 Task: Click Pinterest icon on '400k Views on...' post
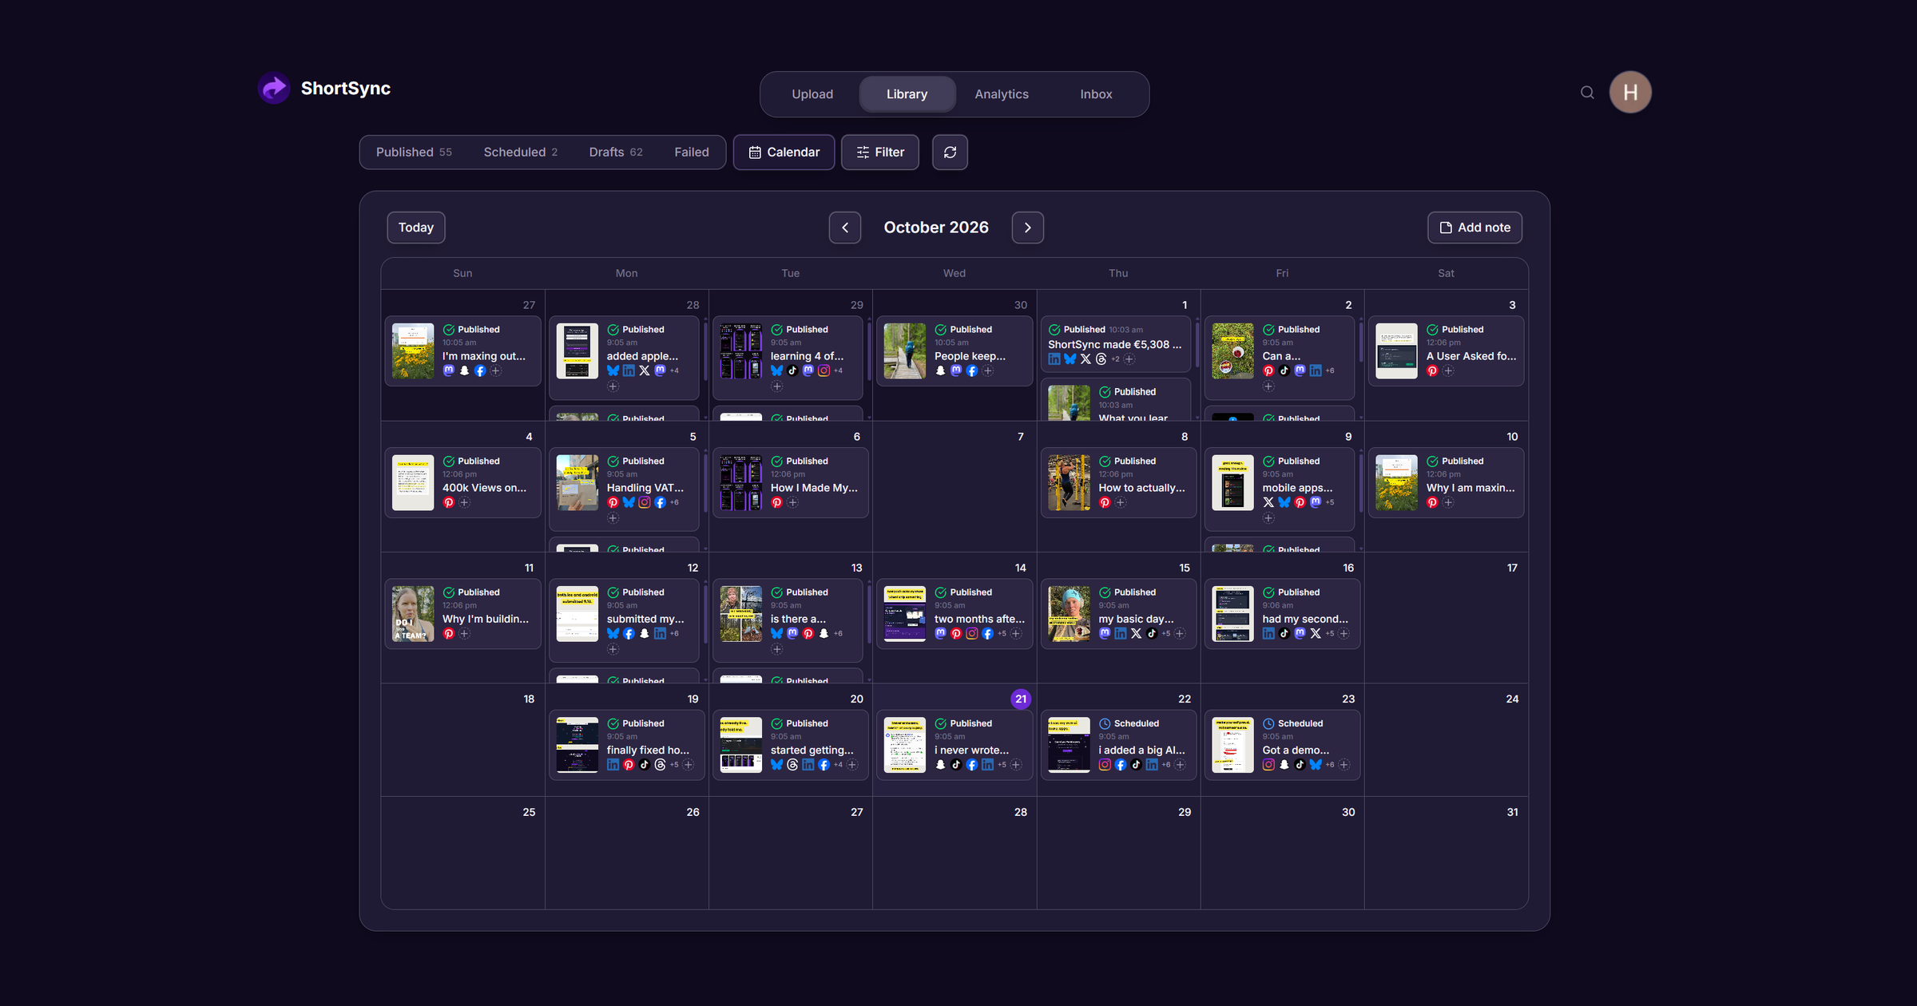coord(449,503)
